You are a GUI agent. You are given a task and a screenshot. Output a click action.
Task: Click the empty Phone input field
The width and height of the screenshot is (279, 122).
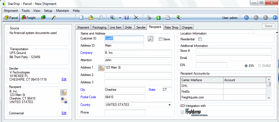tap(125, 113)
